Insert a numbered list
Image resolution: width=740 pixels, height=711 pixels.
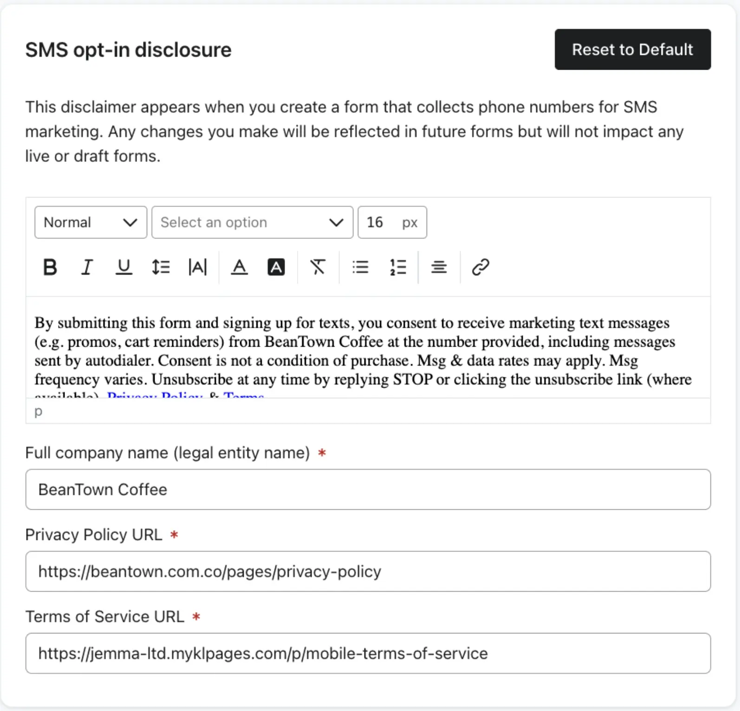(398, 267)
